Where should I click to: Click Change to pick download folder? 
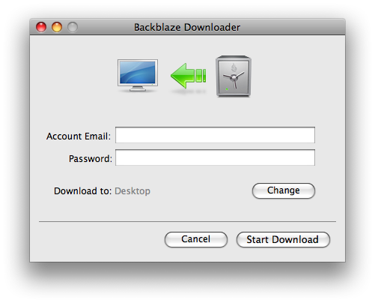[284, 190]
